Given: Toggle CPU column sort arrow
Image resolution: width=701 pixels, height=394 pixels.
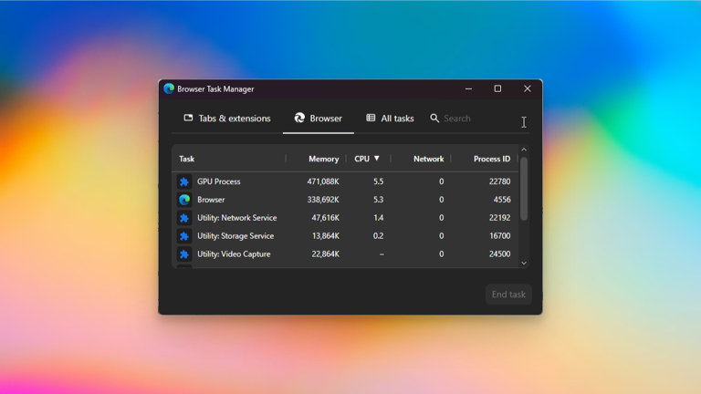Looking at the screenshot, I should (376, 159).
